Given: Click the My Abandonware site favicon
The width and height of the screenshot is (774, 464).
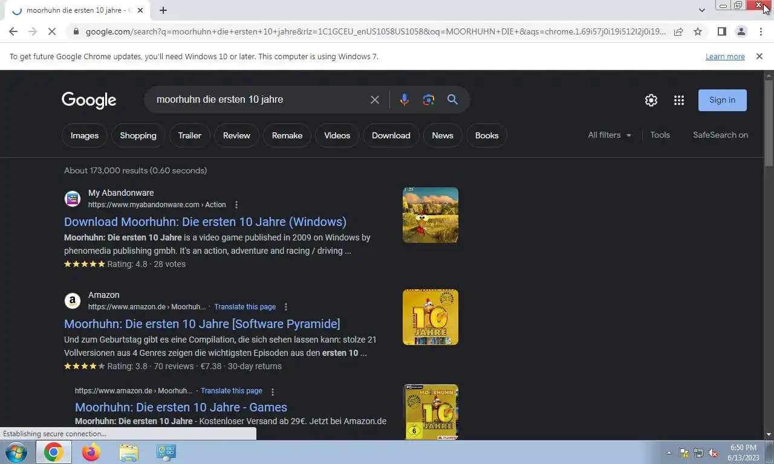Looking at the screenshot, I should click(73, 199).
